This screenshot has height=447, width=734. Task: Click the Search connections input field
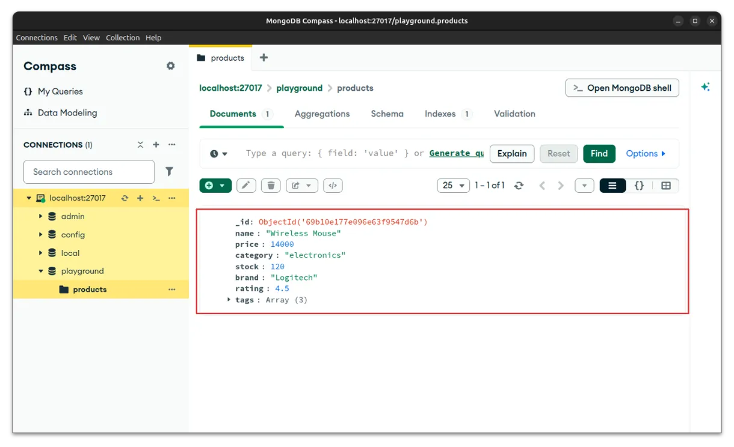89,172
